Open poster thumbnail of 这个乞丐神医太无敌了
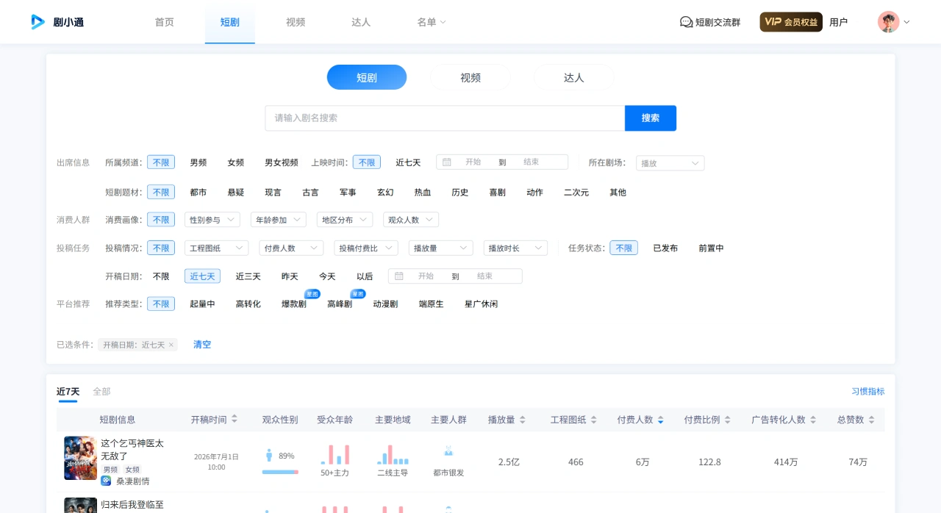 pos(80,458)
